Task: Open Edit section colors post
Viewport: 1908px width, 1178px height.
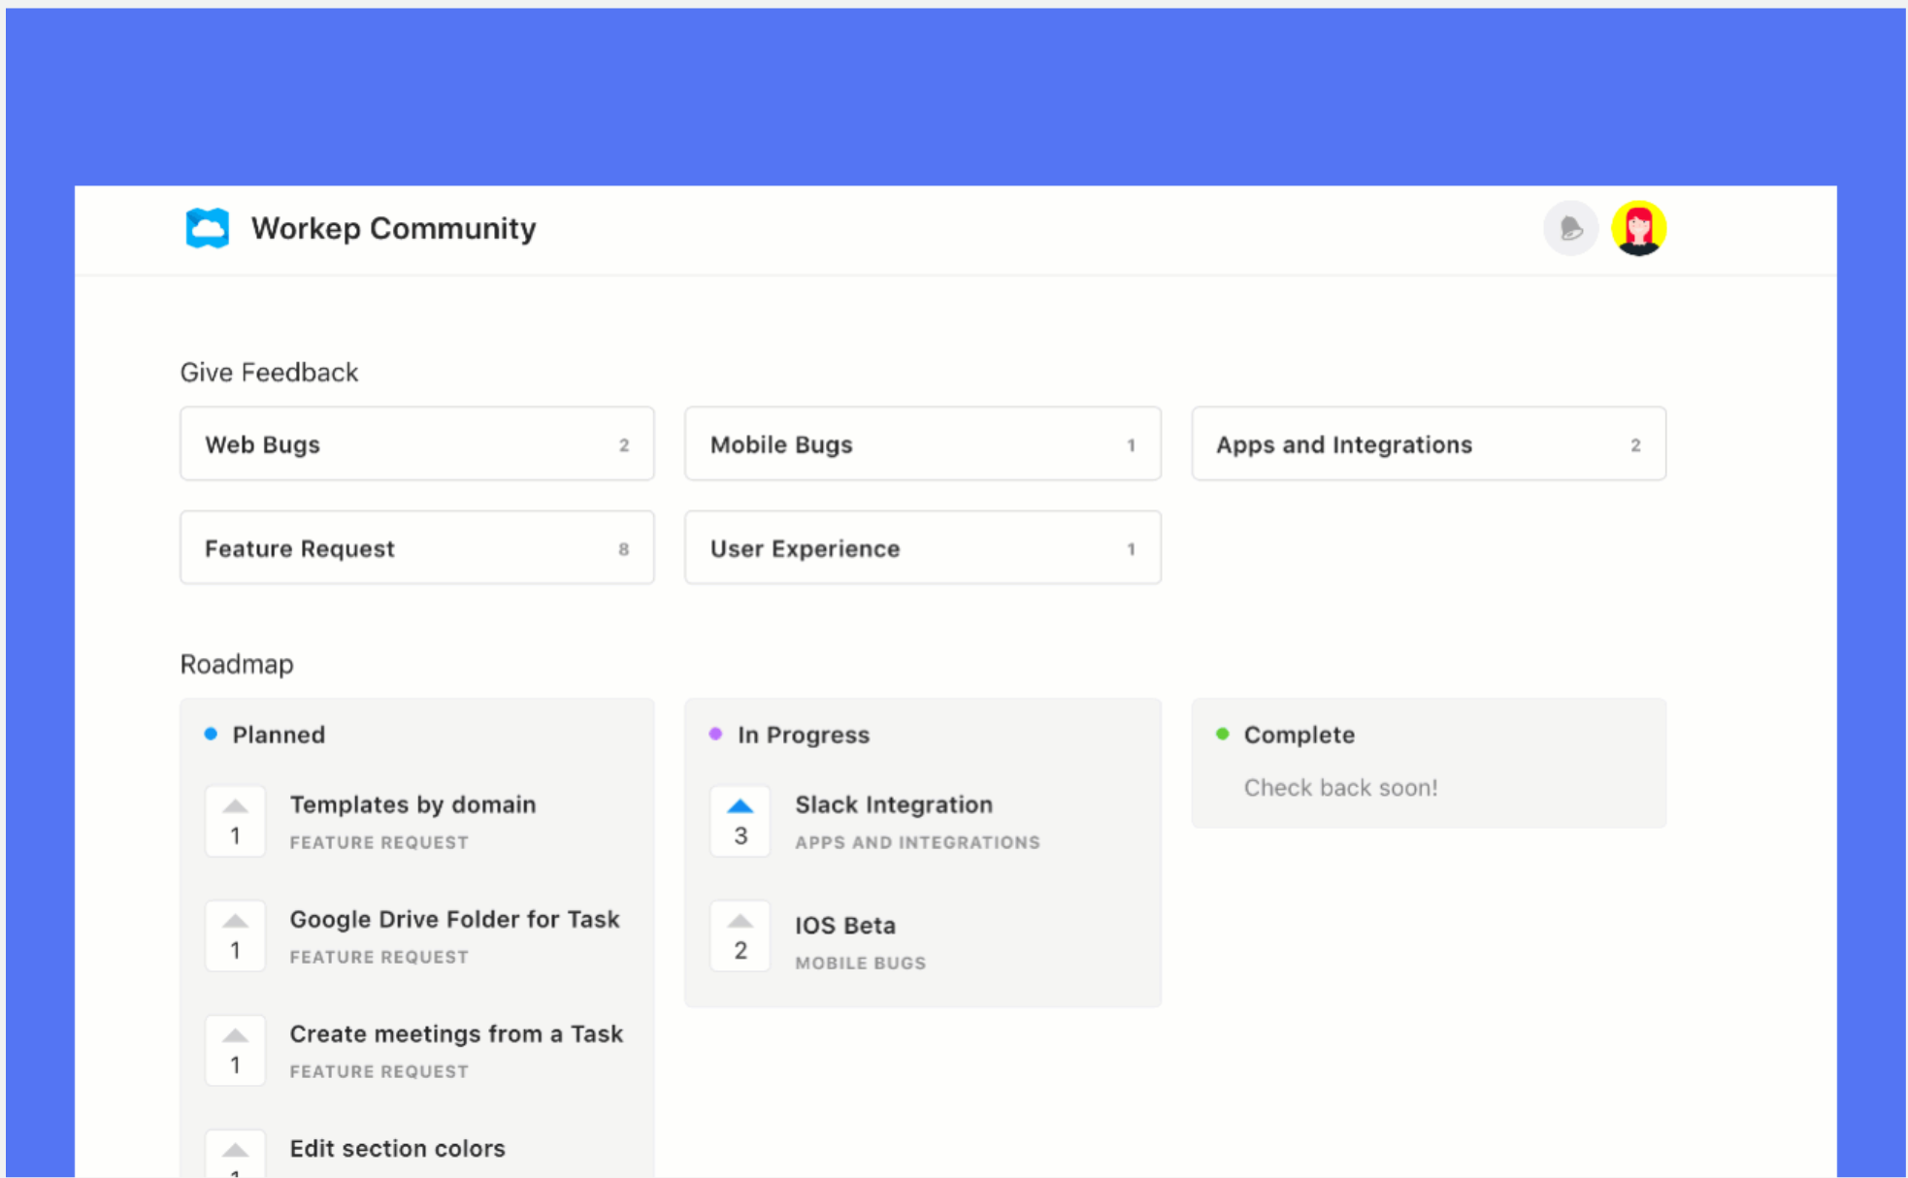Action: [x=397, y=1148]
